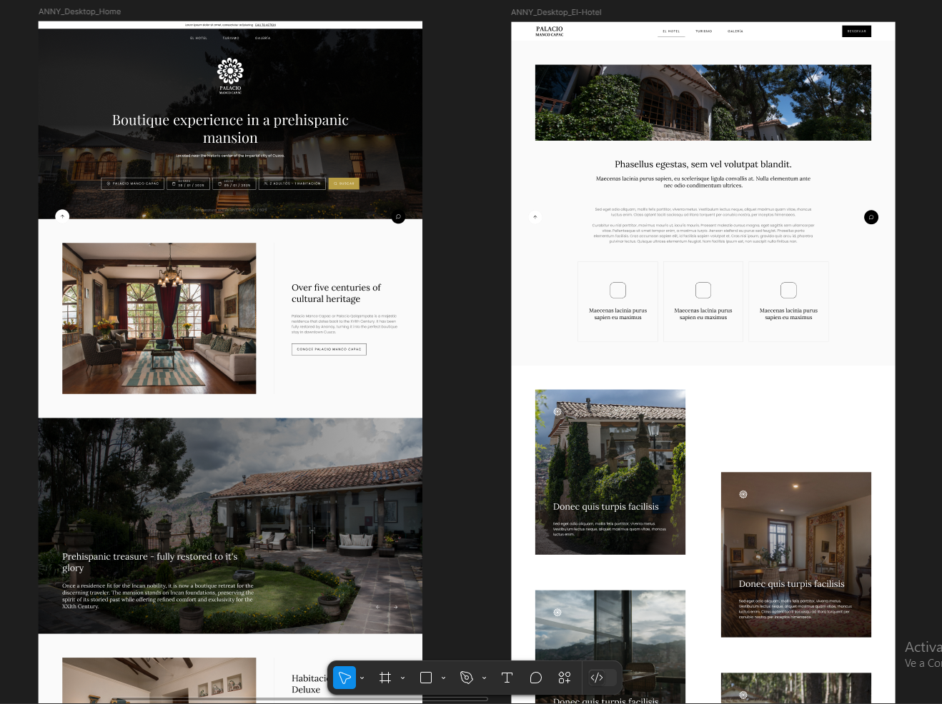Open the Pen tool dropdown arrow
Viewport: 942px width, 704px height.
pyautogui.click(x=485, y=678)
